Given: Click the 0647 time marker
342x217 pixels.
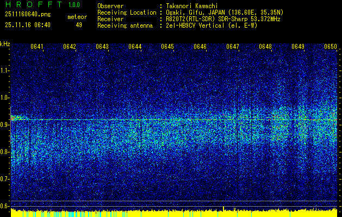Looking at the screenshot, I should (233, 47).
